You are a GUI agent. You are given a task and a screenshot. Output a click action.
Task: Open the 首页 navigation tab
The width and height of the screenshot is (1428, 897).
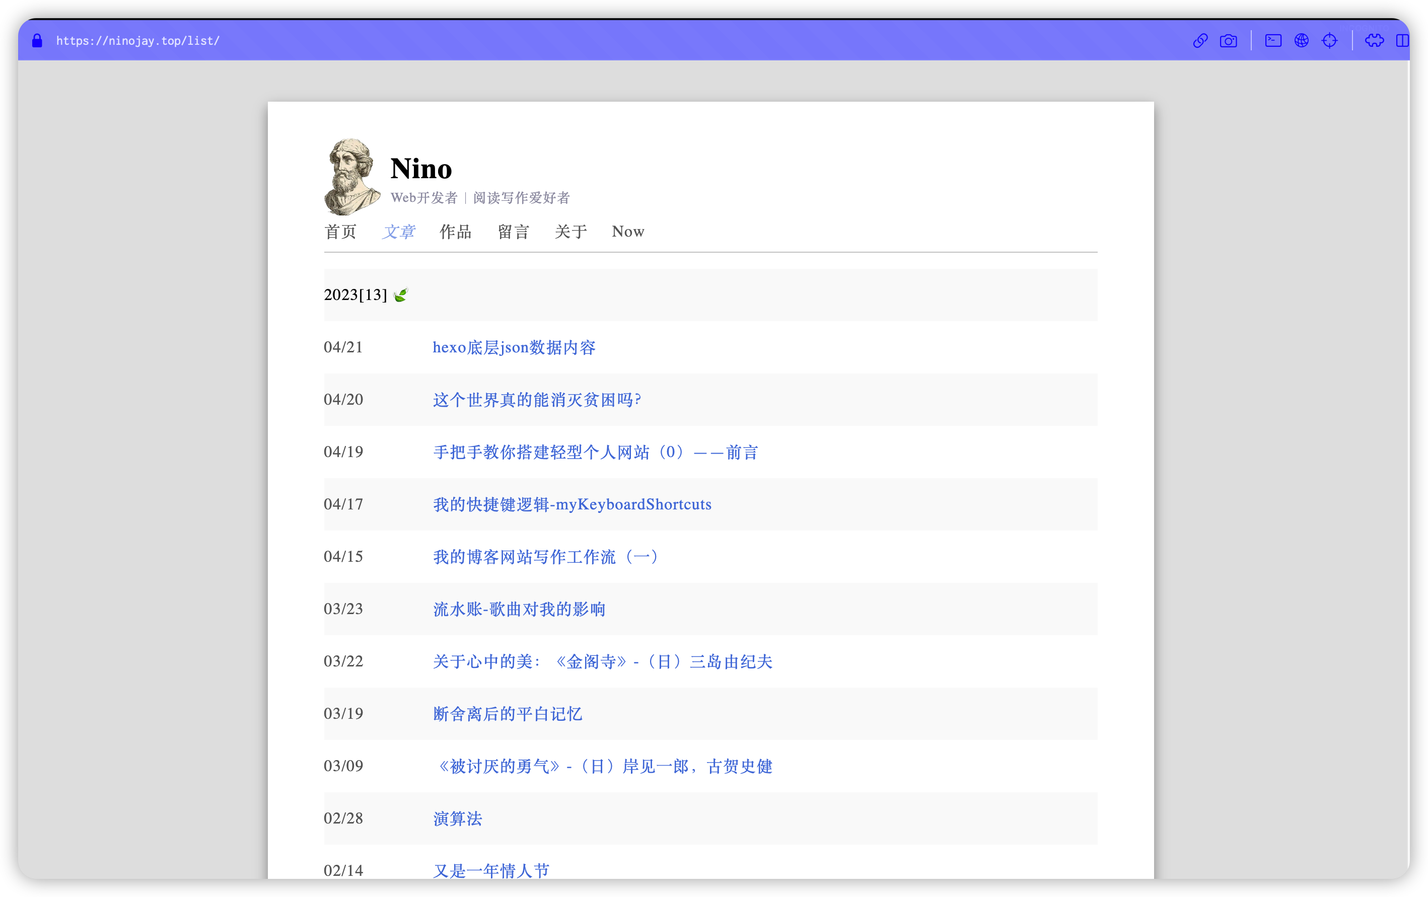[340, 232]
